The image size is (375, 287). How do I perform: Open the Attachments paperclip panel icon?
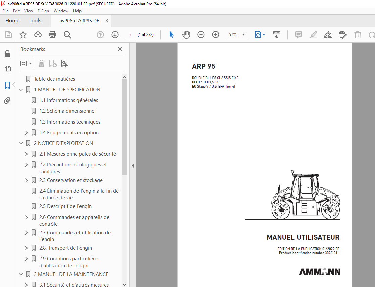click(x=7, y=100)
